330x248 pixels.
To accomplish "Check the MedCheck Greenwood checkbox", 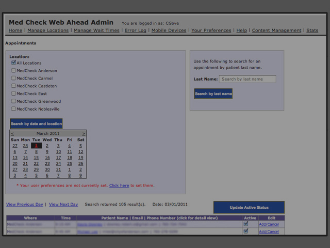I will 13,101.
